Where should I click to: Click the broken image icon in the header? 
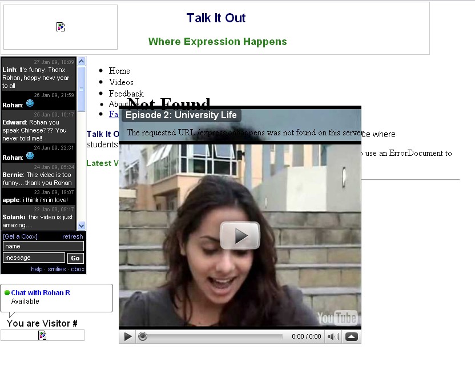tap(61, 27)
